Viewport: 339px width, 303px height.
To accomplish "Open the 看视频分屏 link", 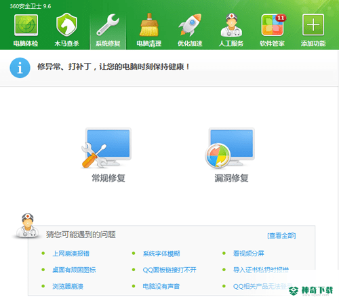I will (249, 254).
